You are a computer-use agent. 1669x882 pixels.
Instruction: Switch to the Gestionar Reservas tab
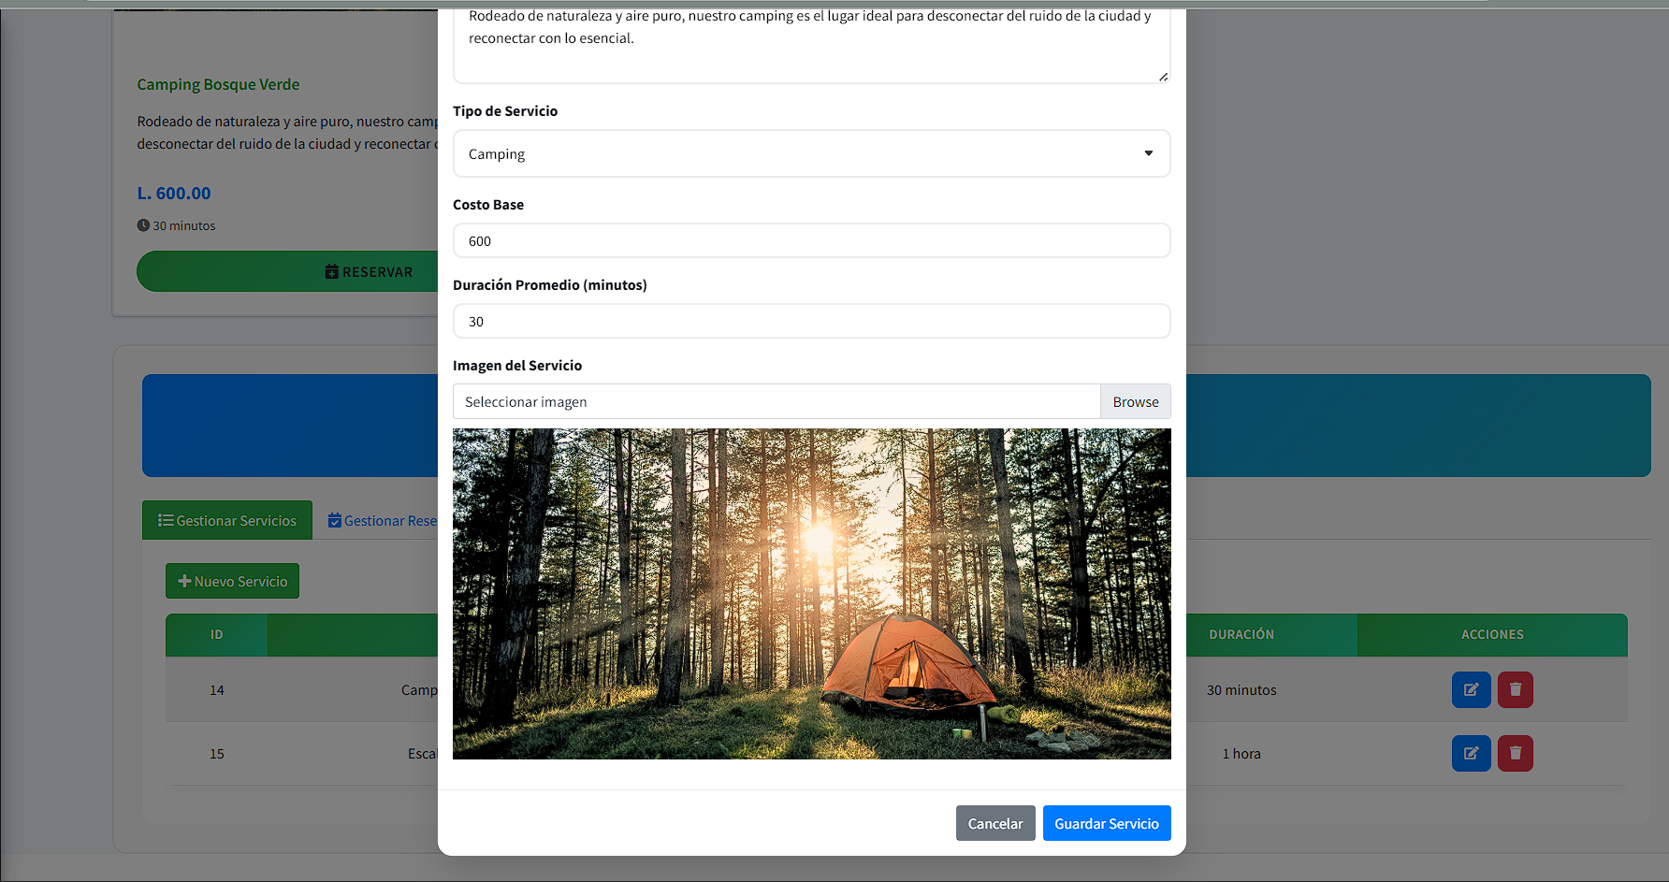(384, 521)
